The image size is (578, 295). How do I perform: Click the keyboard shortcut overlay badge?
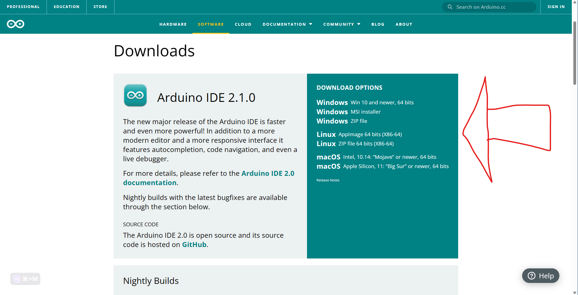click(x=25, y=279)
